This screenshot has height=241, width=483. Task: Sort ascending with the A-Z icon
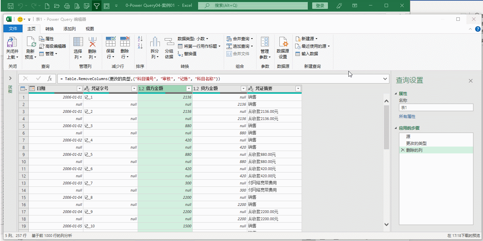pos(140,39)
